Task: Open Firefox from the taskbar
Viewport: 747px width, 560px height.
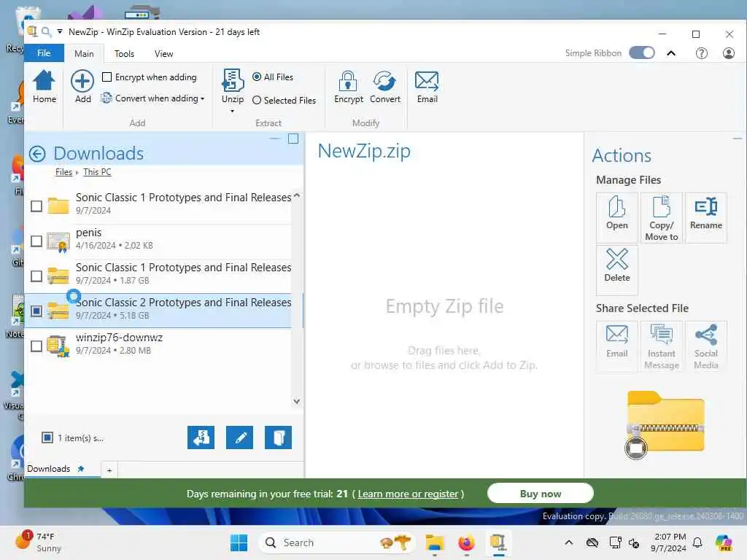Action: [x=466, y=542]
